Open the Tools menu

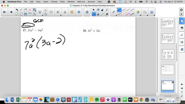coord(62,2)
